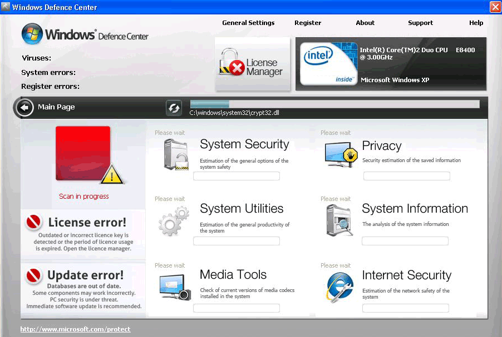Open the Help menu
This screenshot has width=502, height=337.
click(x=476, y=23)
